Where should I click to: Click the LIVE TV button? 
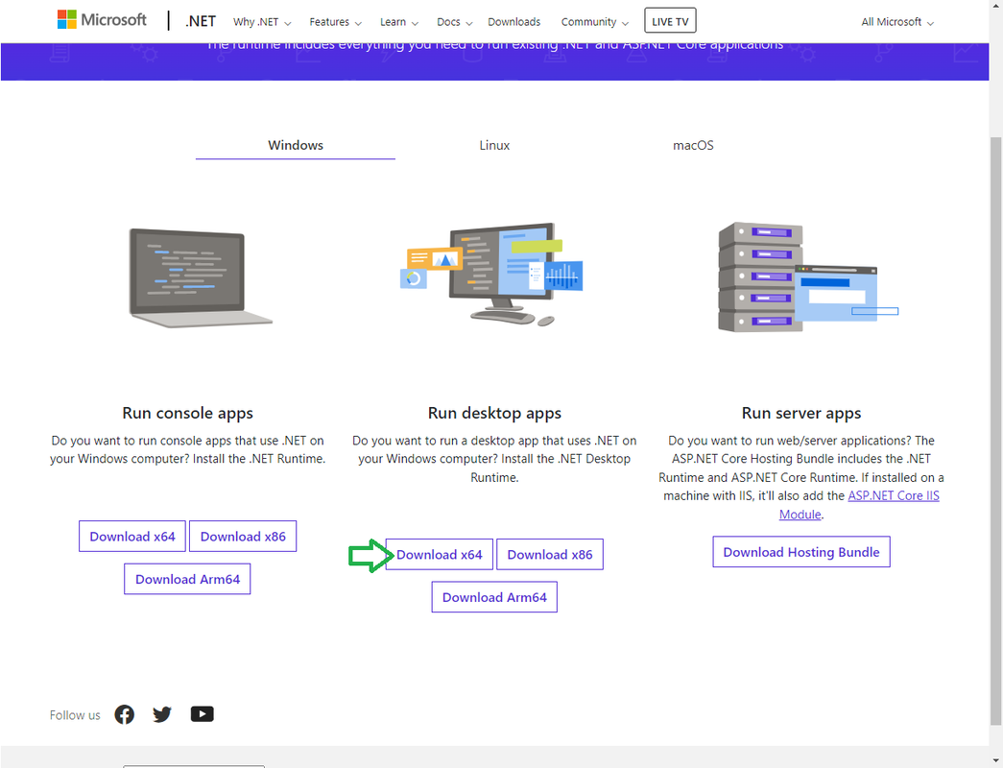tap(670, 21)
